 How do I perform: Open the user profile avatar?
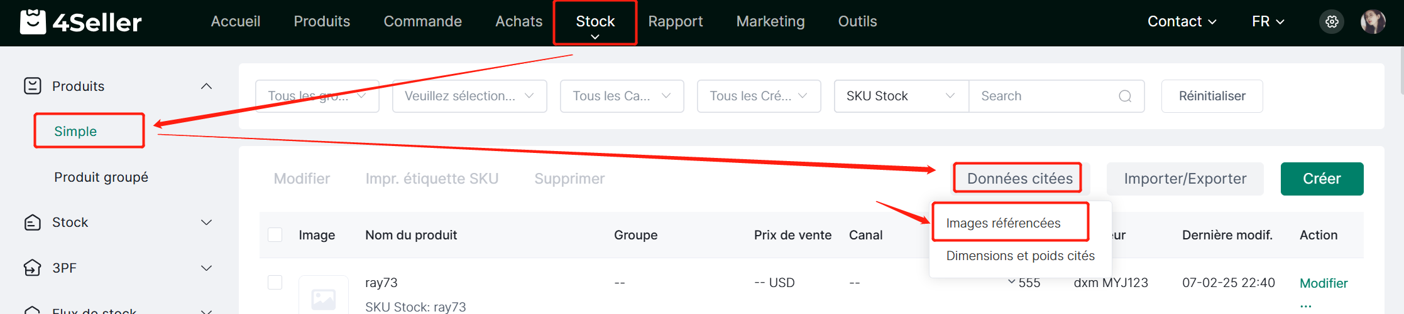tap(1373, 22)
